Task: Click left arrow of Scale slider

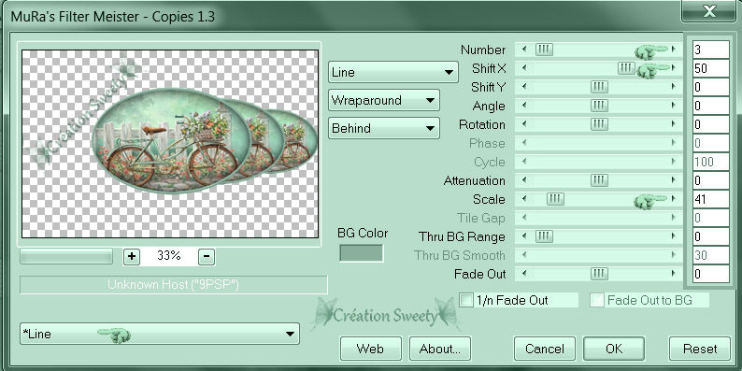Action: [x=524, y=199]
